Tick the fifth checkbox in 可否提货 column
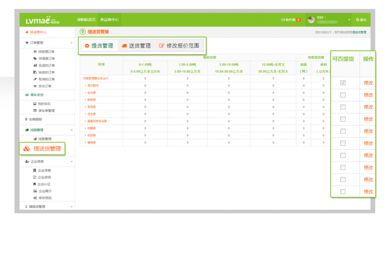Image resolution: width=385 pixels, height=262 pixels. (x=343, y=131)
